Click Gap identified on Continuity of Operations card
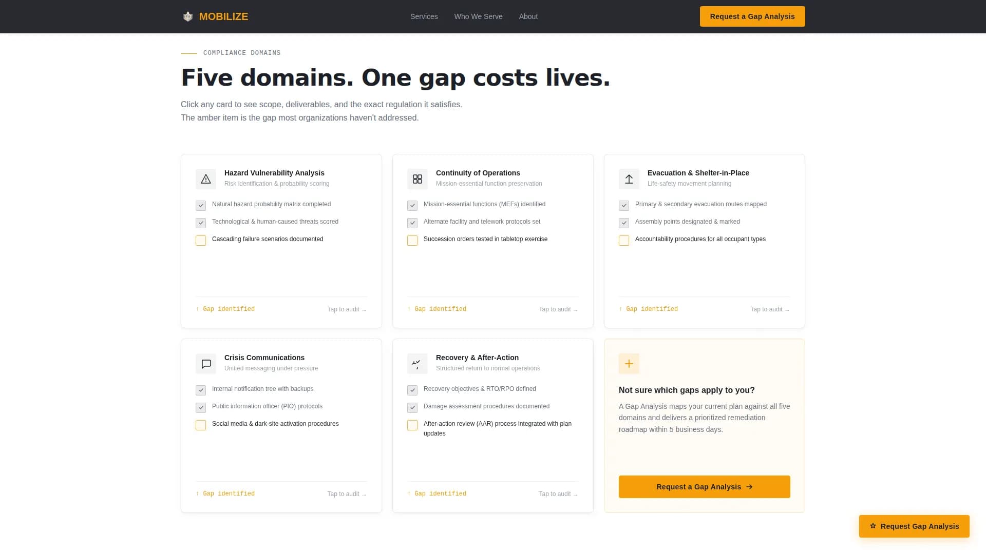Viewport: 986px width, 554px height. point(437,309)
